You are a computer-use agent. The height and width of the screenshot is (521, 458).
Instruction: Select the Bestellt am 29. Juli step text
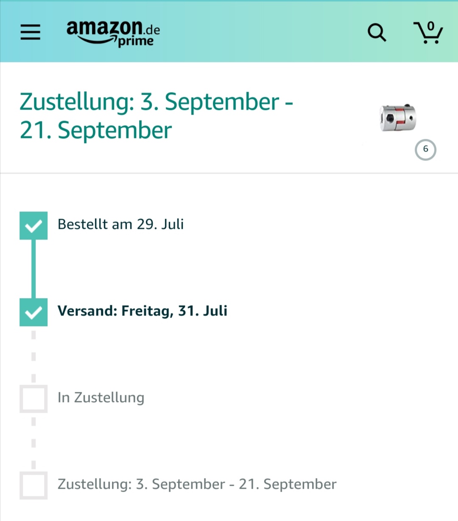[120, 224]
